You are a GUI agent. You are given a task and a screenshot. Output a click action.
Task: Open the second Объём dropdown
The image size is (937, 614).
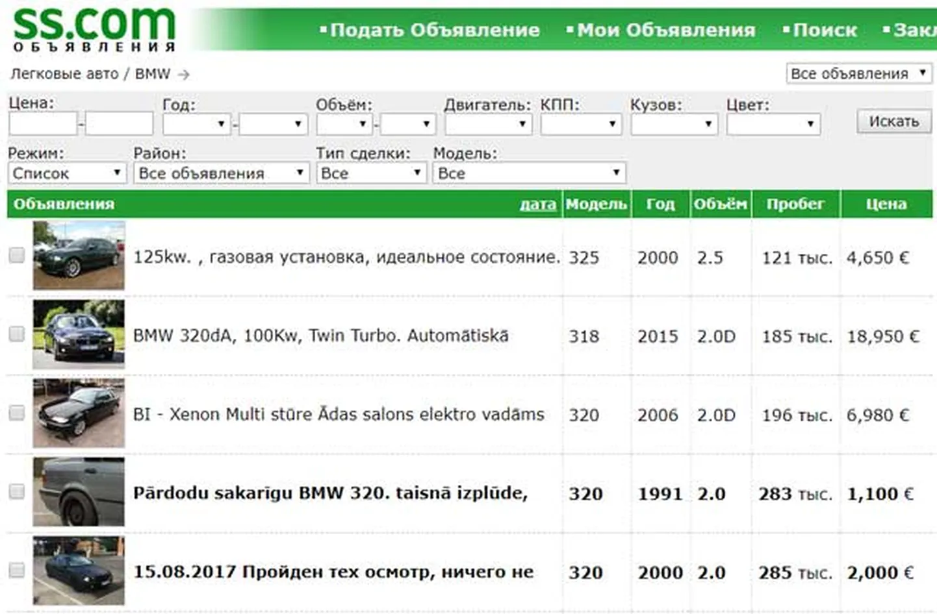point(407,123)
